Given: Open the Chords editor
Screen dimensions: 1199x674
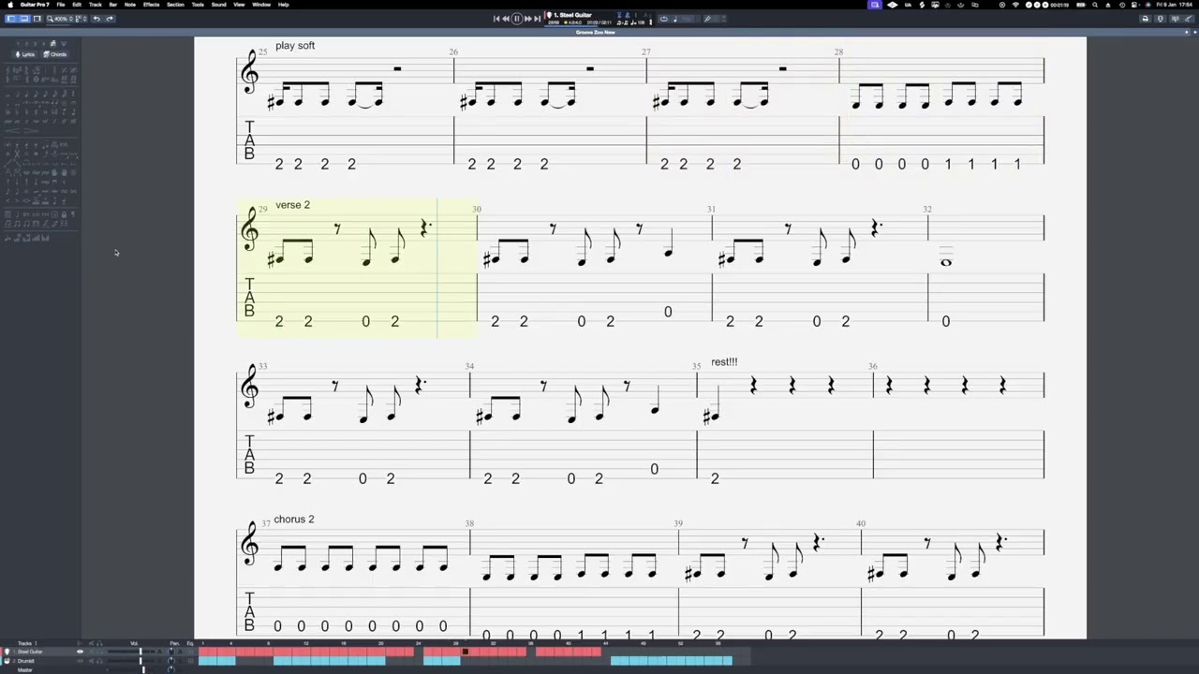Looking at the screenshot, I should click(55, 54).
